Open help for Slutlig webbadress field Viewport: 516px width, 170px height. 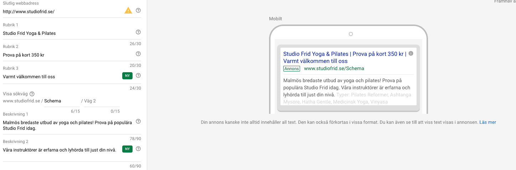tap(138, 10)
